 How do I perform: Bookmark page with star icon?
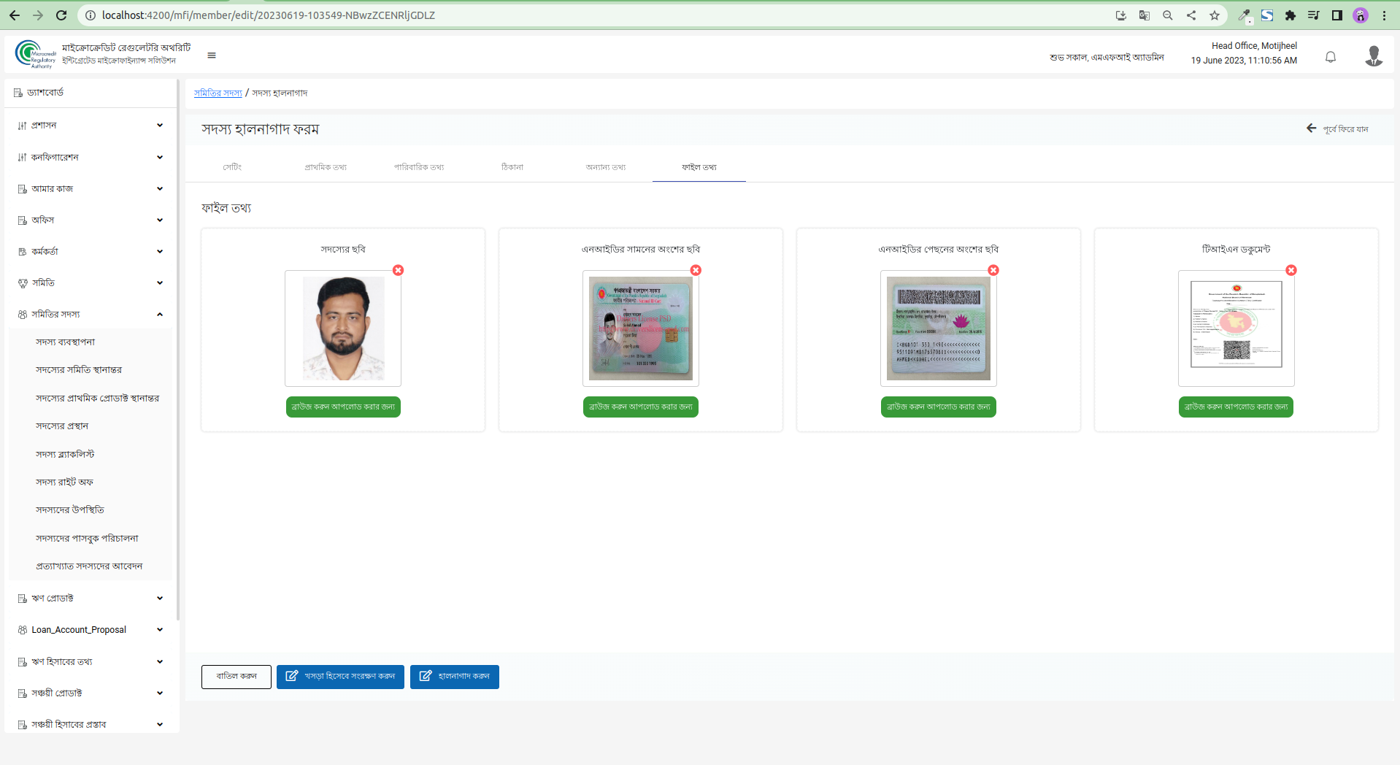1215,15
